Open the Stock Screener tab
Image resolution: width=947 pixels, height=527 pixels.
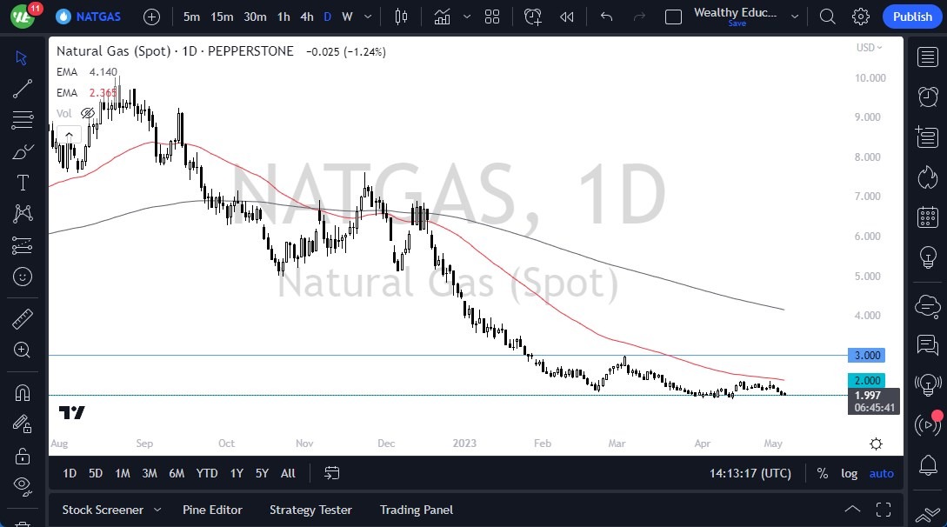pos(103,510)
